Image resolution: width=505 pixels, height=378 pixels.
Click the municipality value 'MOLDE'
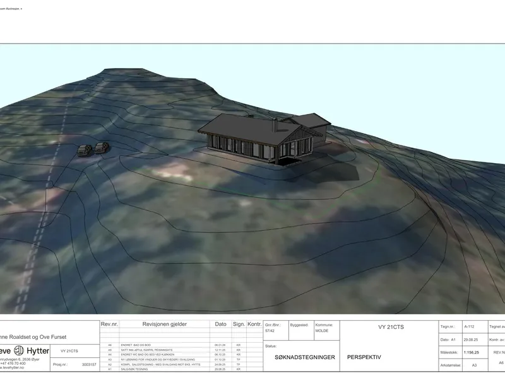[x=322, y=331]
